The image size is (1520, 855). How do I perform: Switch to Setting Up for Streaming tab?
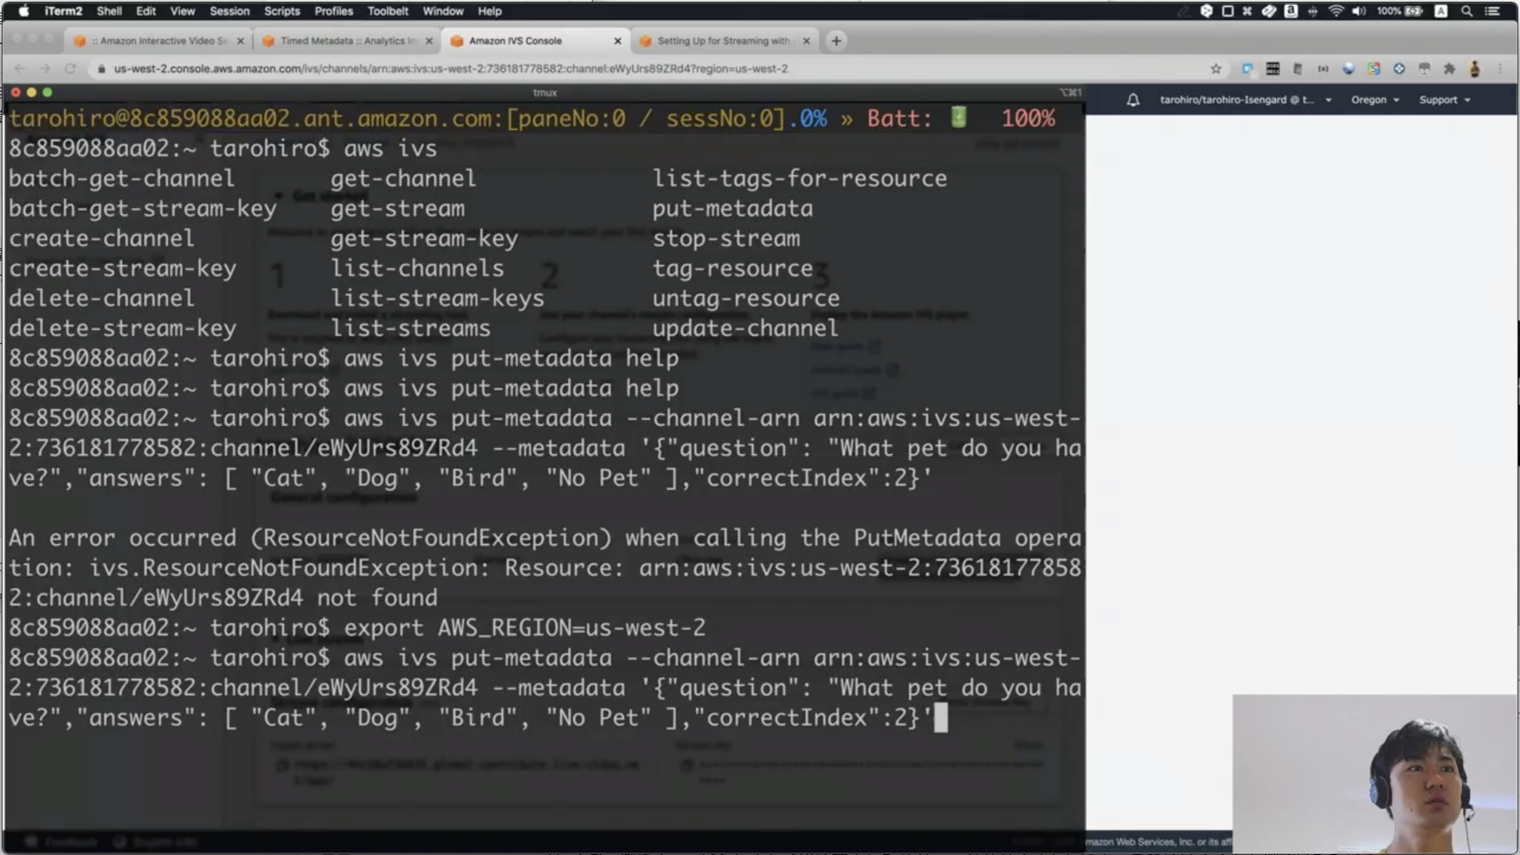click(723, 41)
